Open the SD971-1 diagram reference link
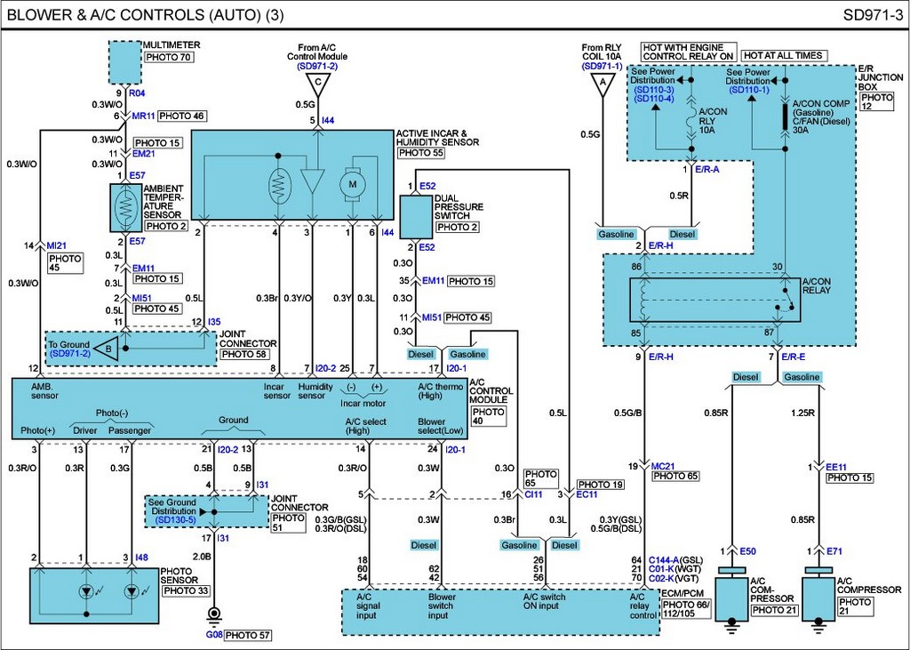Viewport: 910px width, 650px height. 603,66
